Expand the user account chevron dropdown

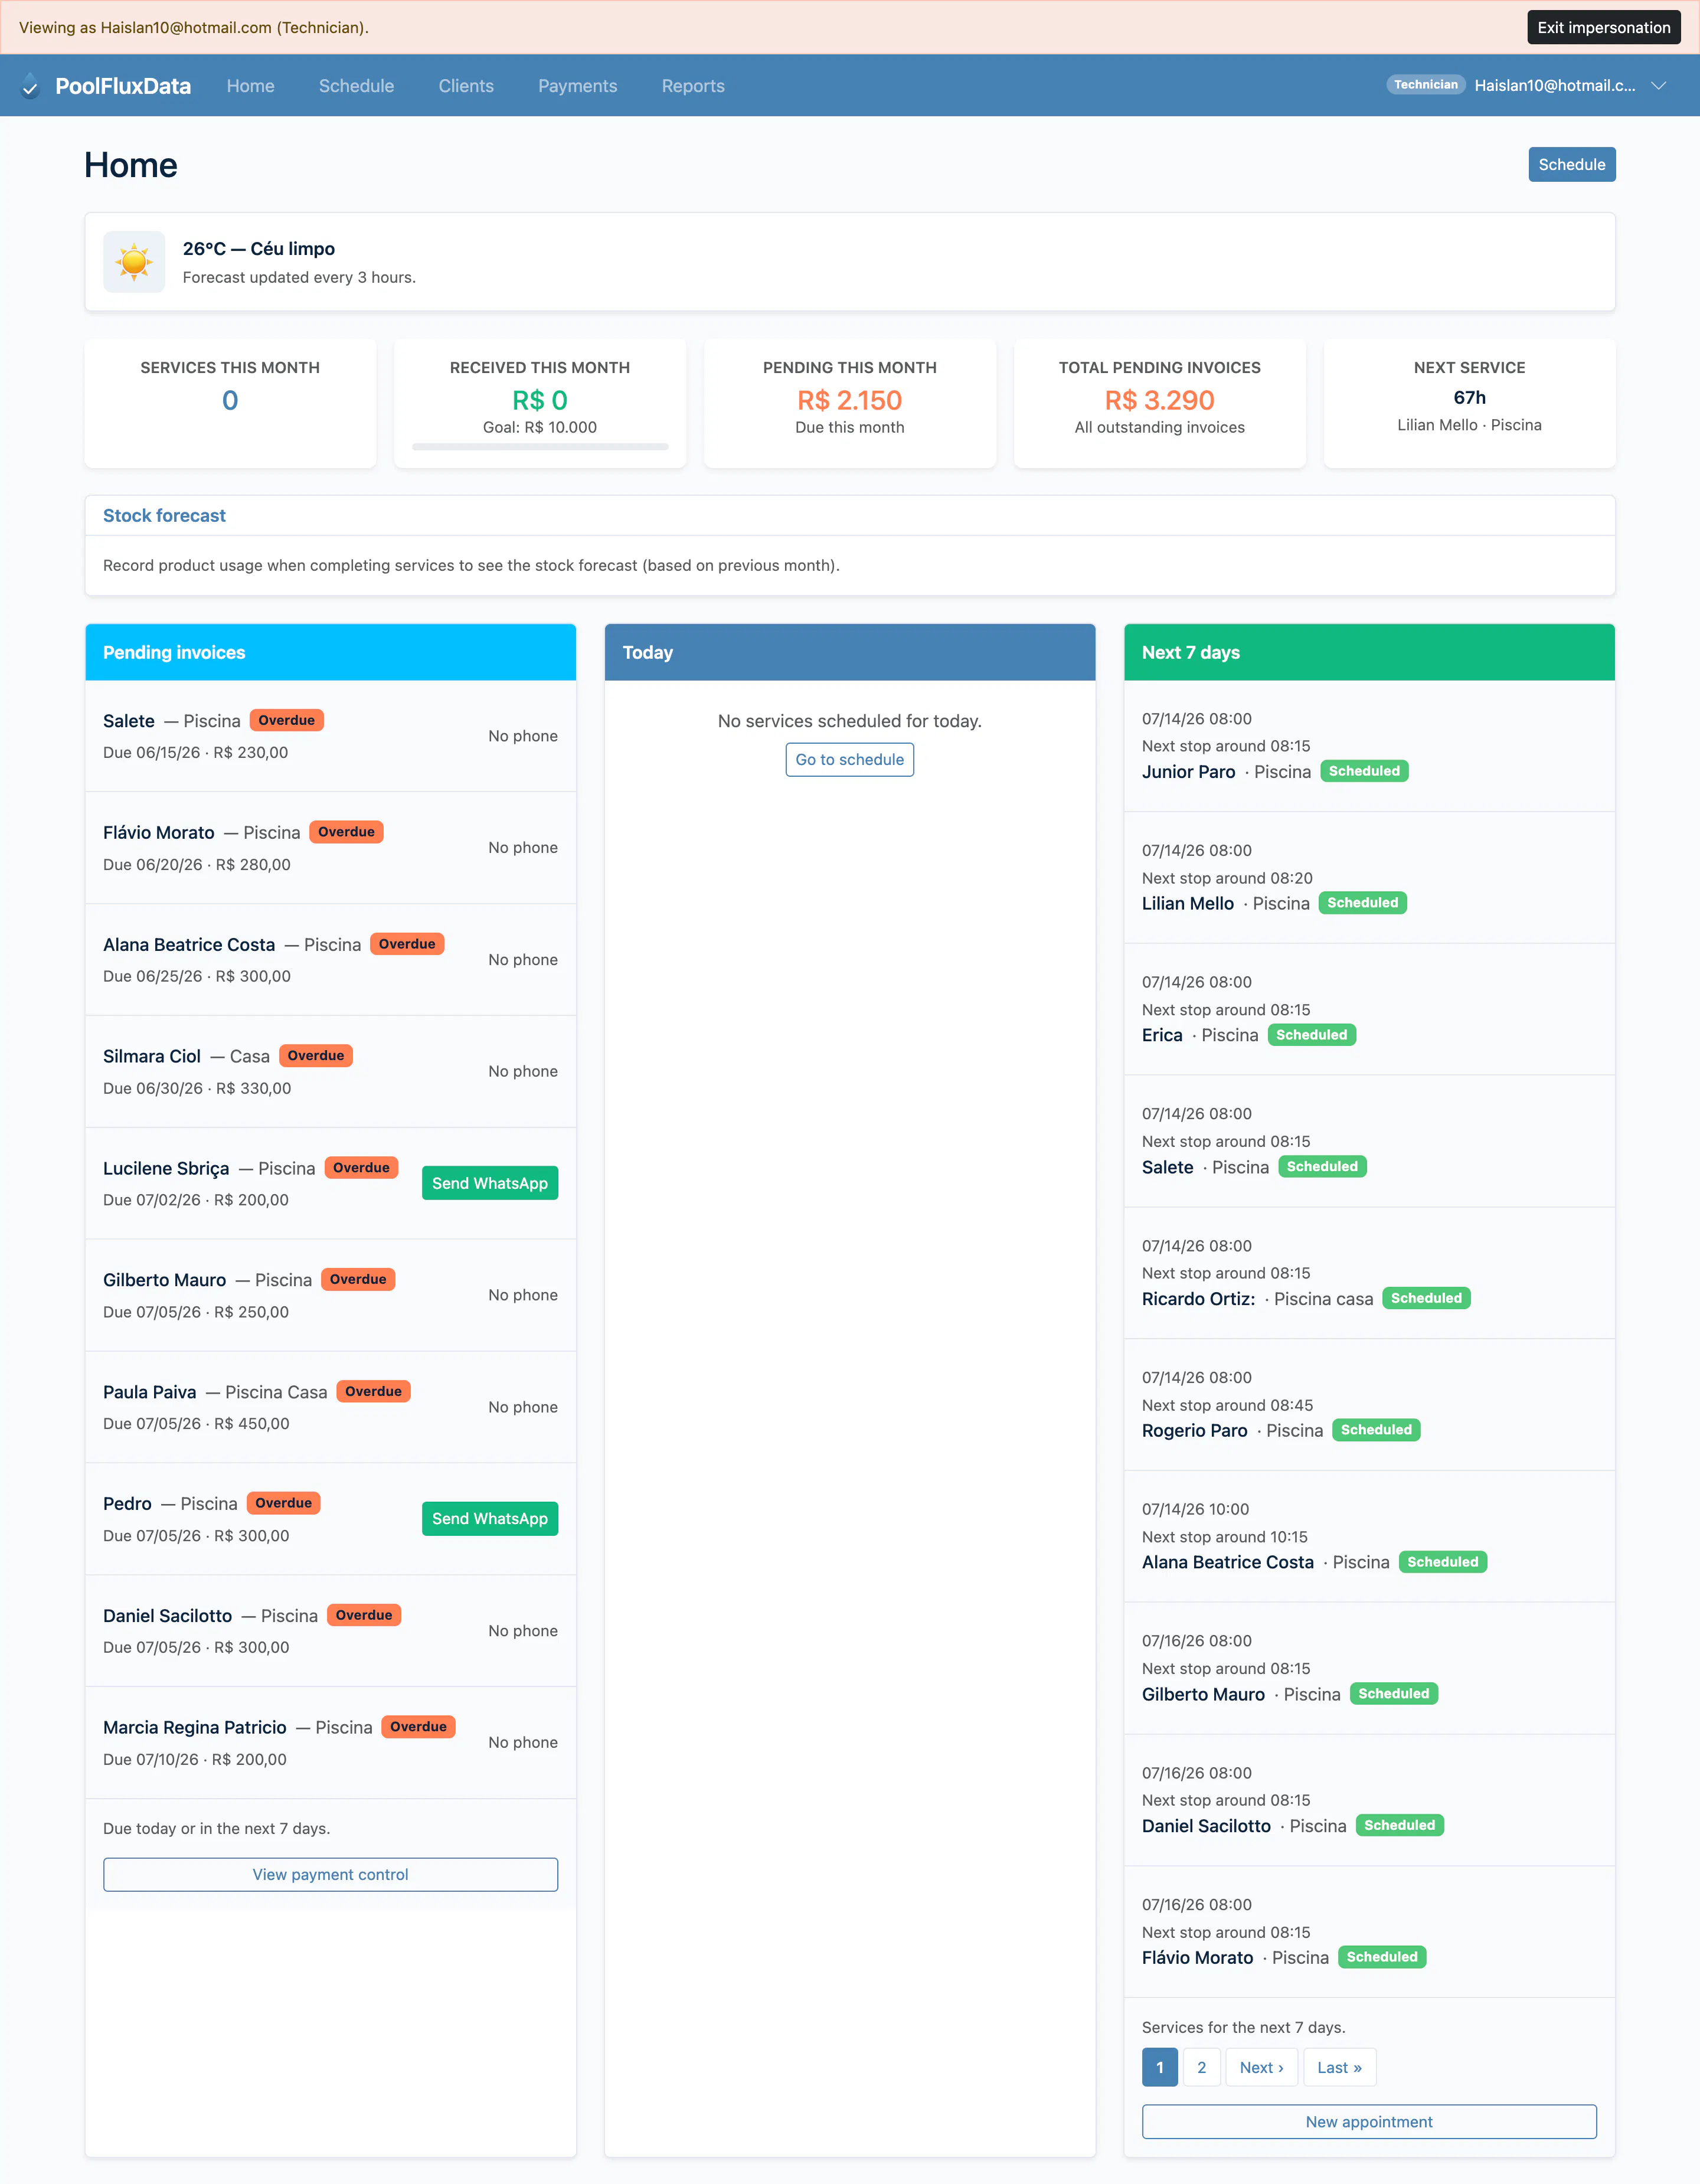pyautogui.click(x=1659, y=86)
